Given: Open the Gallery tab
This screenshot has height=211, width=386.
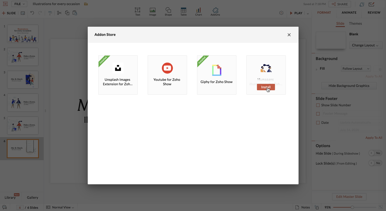Looking at the screenshot, I should tap(32, 197).
